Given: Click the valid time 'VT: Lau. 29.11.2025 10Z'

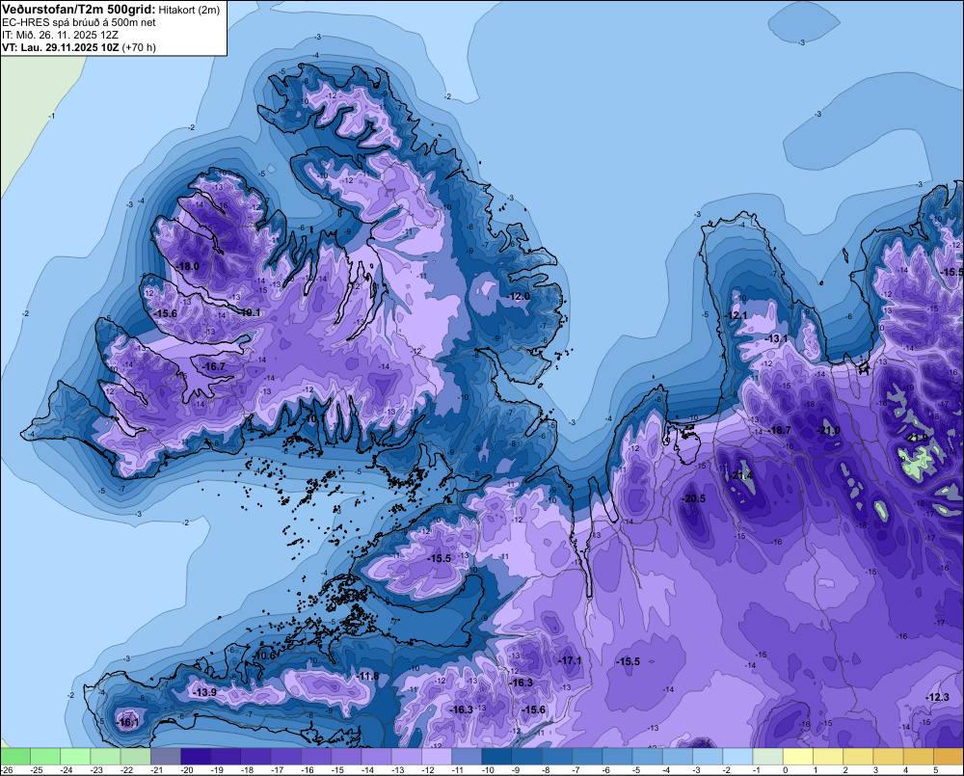Looking at the screenshot, I should (x=60, y=47).
